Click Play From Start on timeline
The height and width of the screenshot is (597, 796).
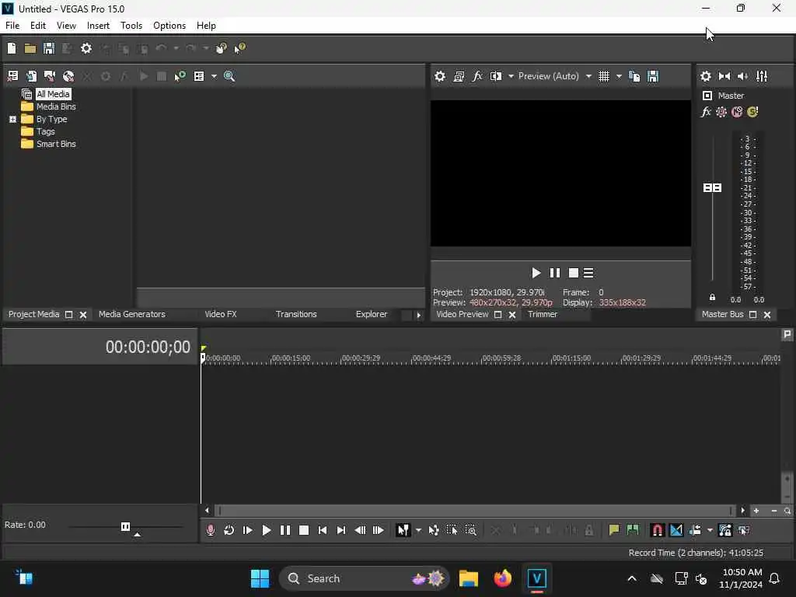(248, 530)
